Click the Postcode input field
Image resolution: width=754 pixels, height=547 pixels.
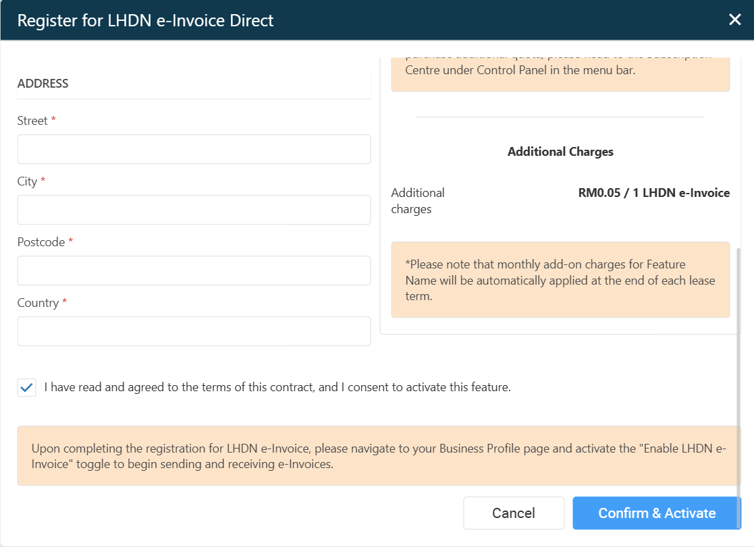click(194, 270)
